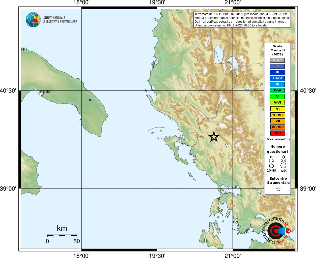Click the left 40°30' latitude label

8,91
